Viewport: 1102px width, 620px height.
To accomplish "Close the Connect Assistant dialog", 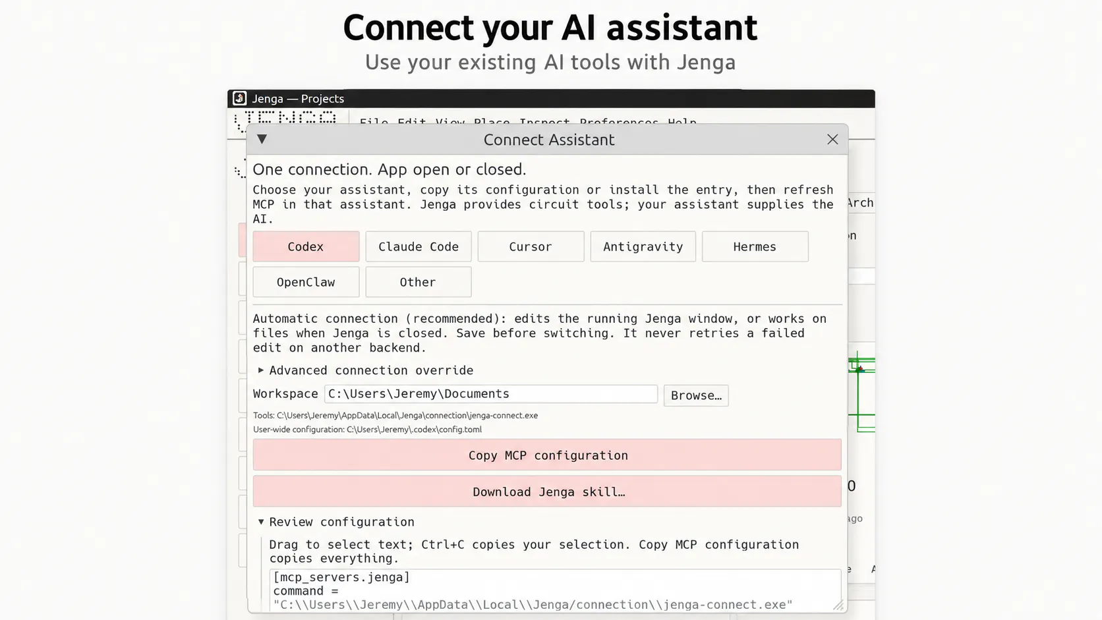I will pos(832,139).
